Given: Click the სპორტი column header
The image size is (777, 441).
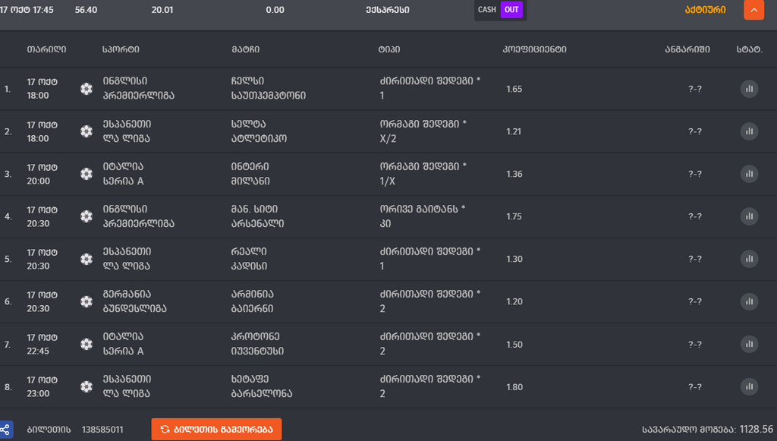Looking at the screenshot, I should pyautogui.click(x=121, y=49).
